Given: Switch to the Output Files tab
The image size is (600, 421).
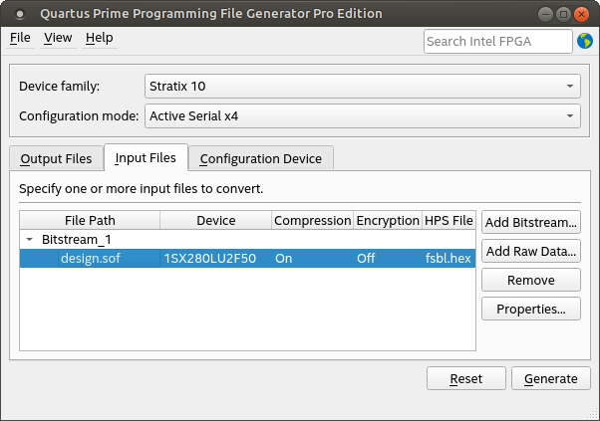Looking at the screenshot, I should coord(56,158).
